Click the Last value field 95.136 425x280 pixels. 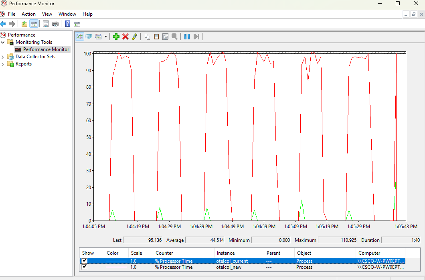[x=143, y=240]
